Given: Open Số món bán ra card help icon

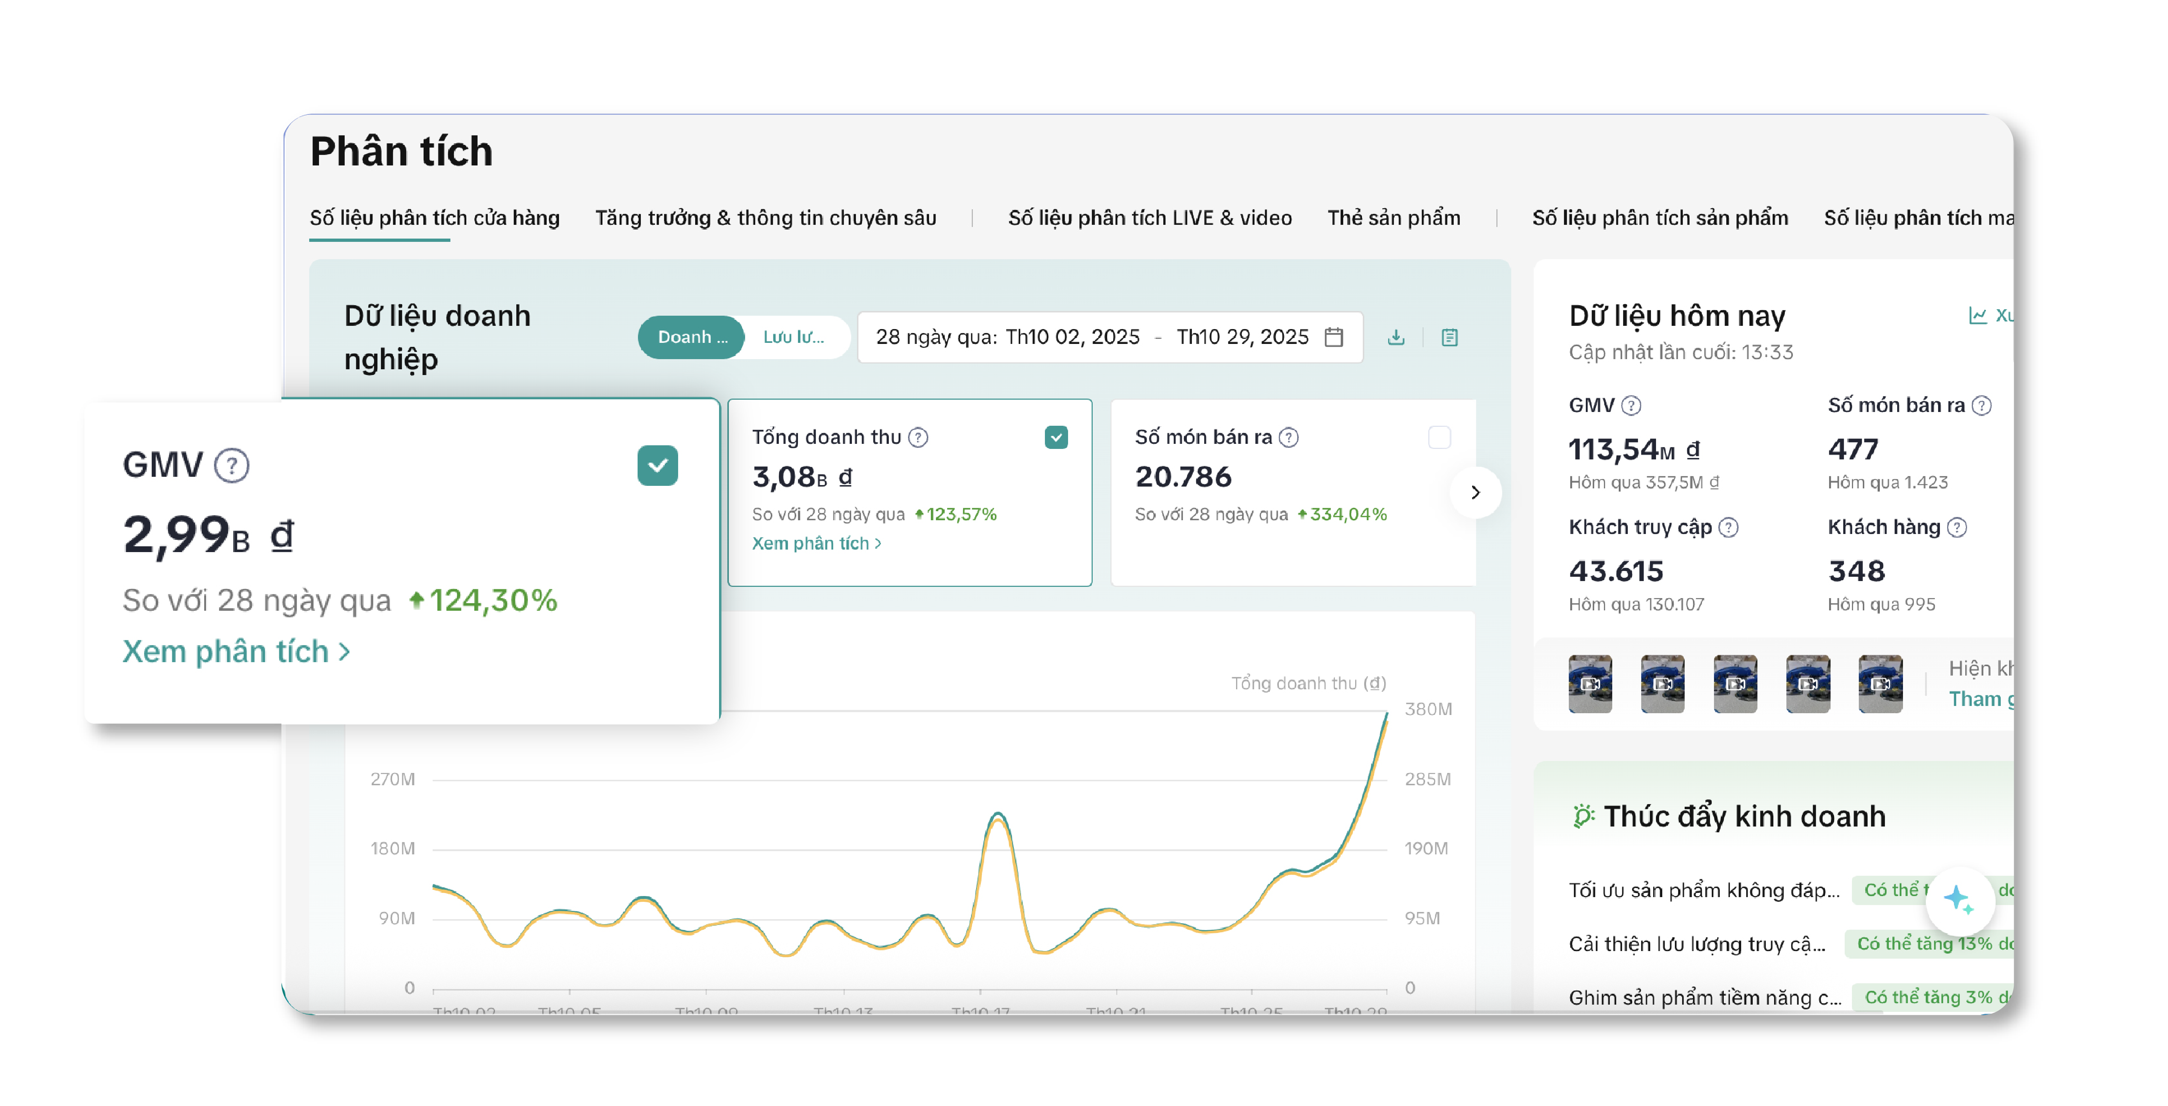Looking at the screenshot, I should tap(1289, 438).
